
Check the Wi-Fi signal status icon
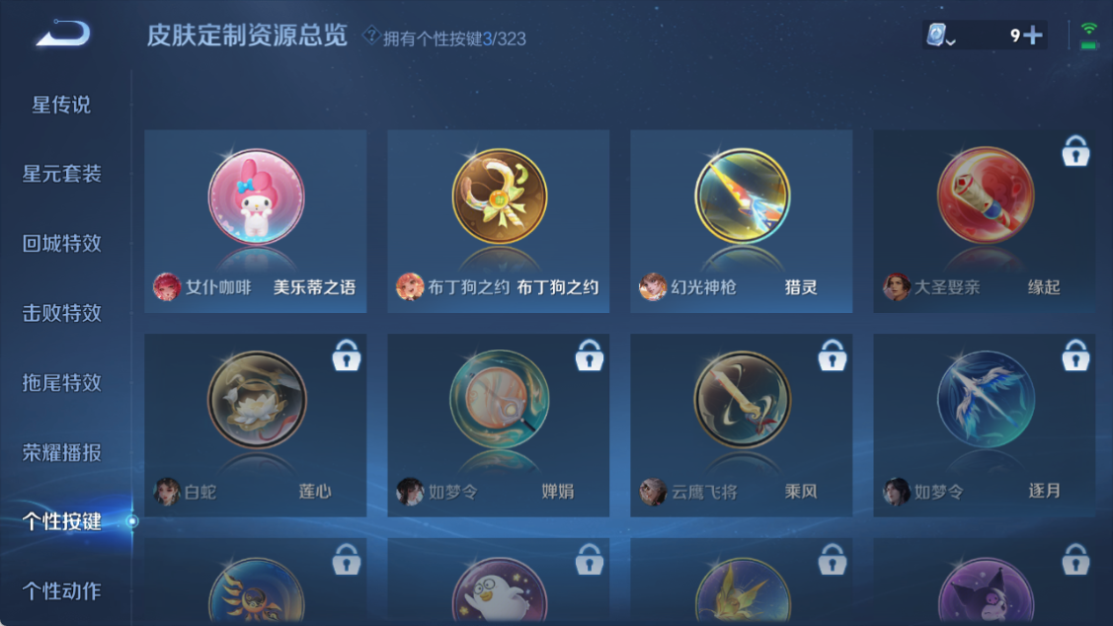(1088, 35)
